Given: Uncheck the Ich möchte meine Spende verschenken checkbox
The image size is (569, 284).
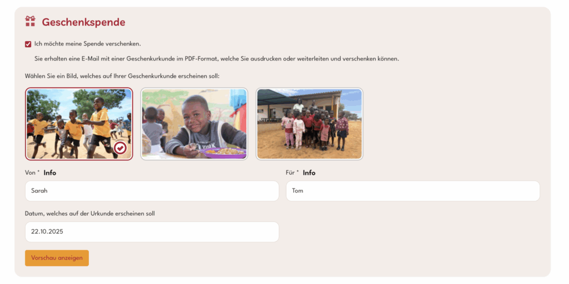Looking at the screenshot, I should [x=28, y=44].
